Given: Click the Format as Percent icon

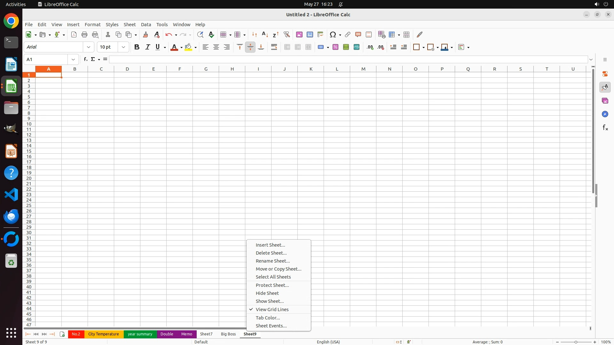Looking at the screenshot, I should pos(335,47).
